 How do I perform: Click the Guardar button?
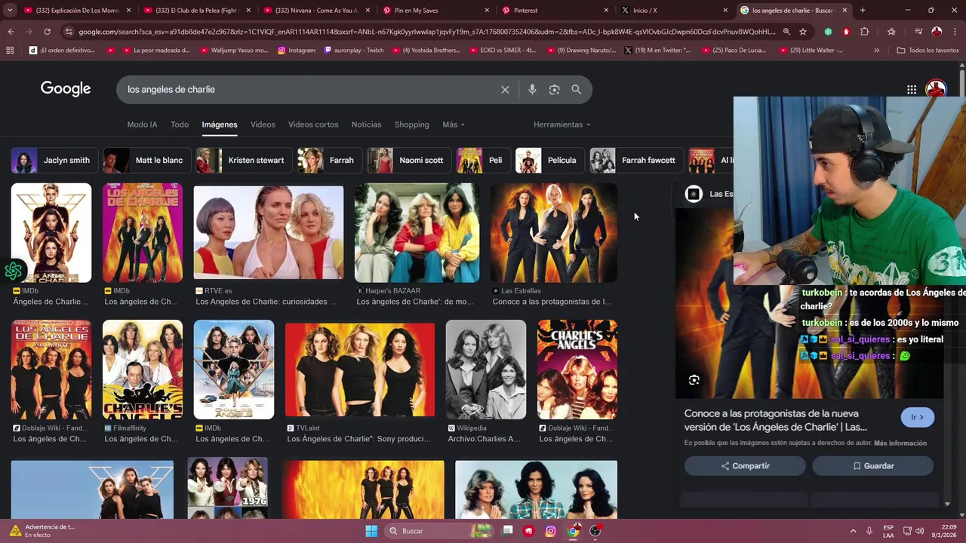(x=873, y=466)
